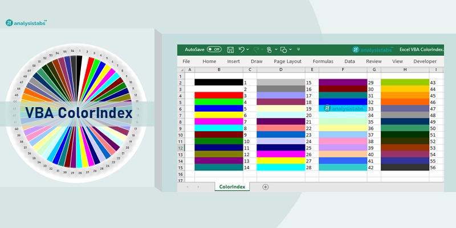Switch to the Home ribbon tab
Viewport: 456px width, 228px height.
[209, 62]
